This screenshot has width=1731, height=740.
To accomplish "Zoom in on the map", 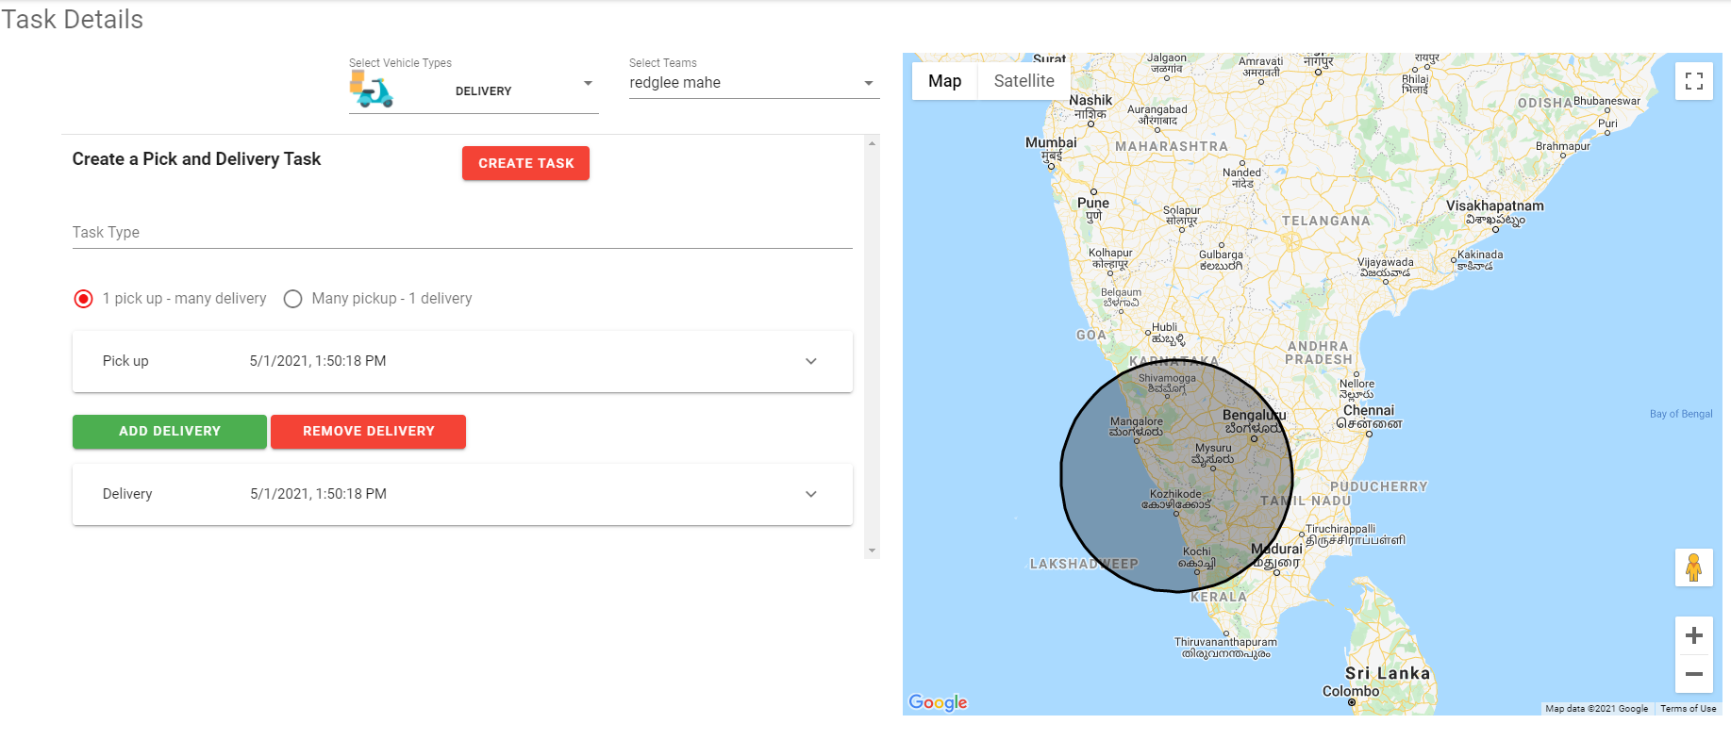I will click(1693, 635).
